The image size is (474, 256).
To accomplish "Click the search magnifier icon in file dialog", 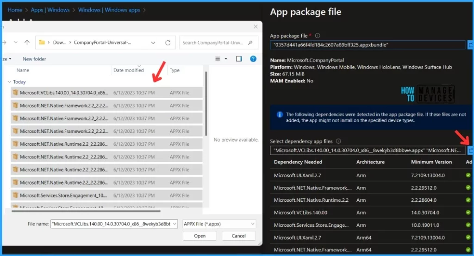I will (250, 43).
